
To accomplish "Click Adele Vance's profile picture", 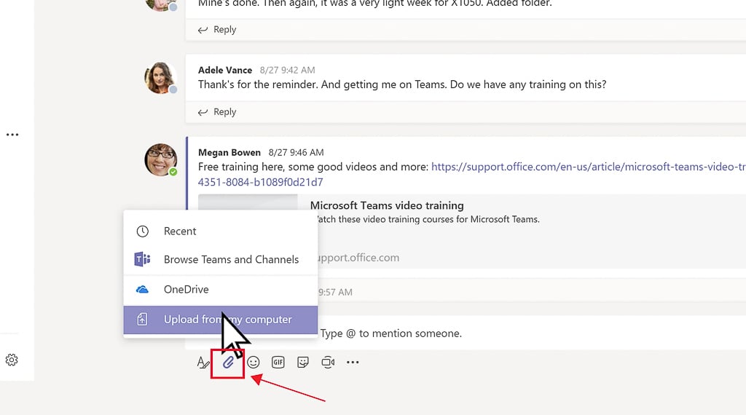I will (x=161, y=78).
